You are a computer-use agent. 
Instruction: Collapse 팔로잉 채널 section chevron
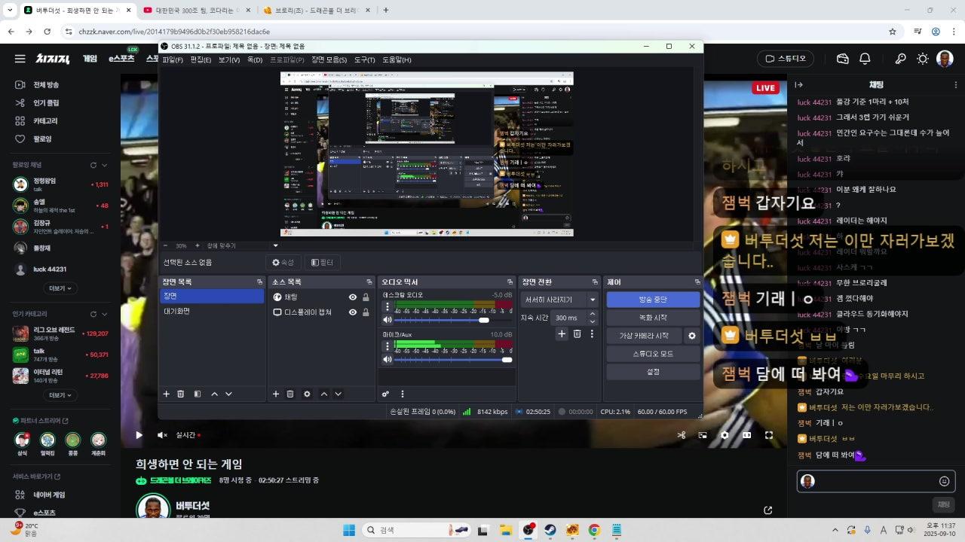(104, 165)
